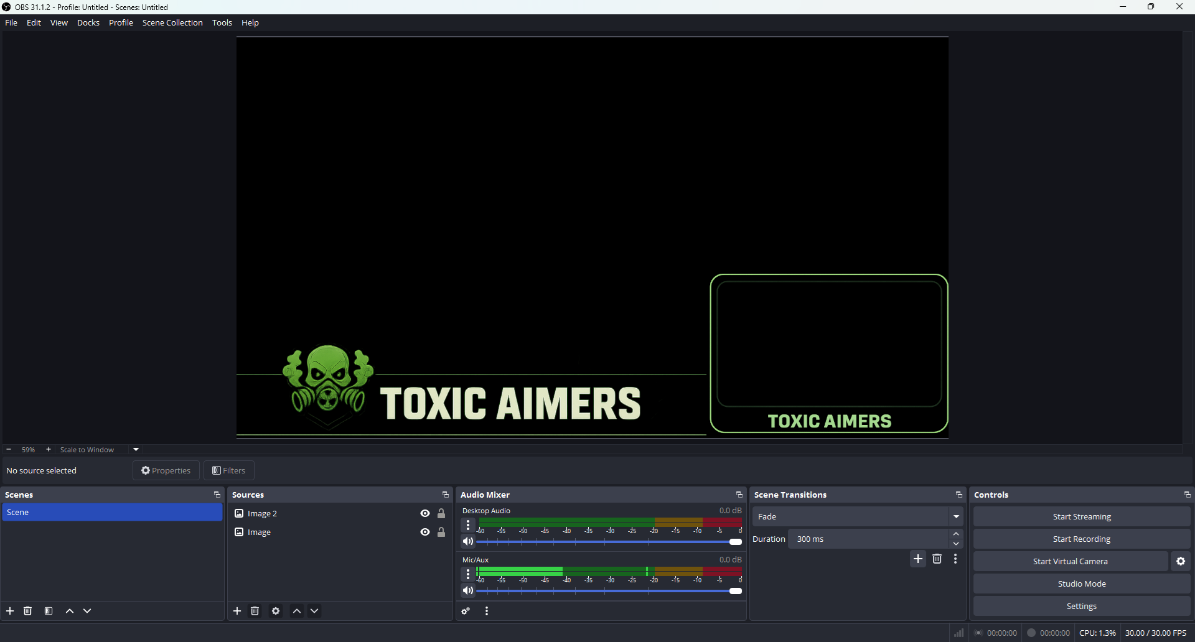Click Start Recording button
Viewport: 1195px width, 642px height.
coord(1081,539)
